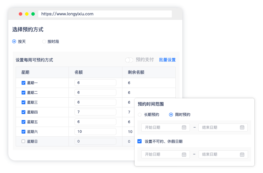Screen dimensions: 263x173
Task: Uncheck the 星期三 checkbox
Action: 23,103
